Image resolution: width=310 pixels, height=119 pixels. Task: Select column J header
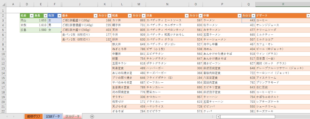(x=80, y=4)
